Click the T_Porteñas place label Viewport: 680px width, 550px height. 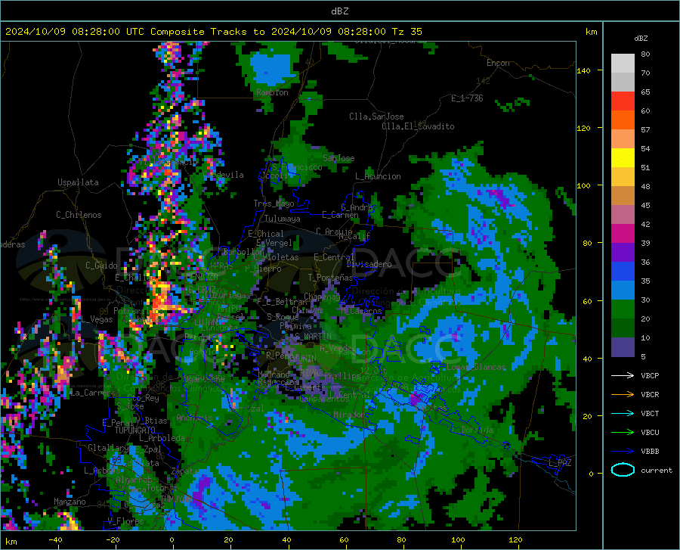330,278
